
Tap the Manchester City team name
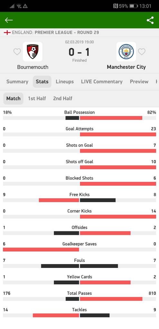coord(126,67)
